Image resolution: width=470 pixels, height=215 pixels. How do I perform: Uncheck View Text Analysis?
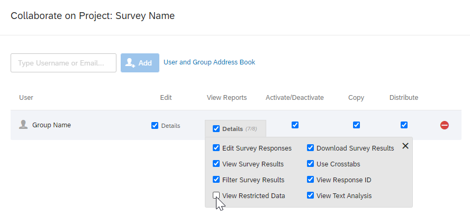(310, 195)
